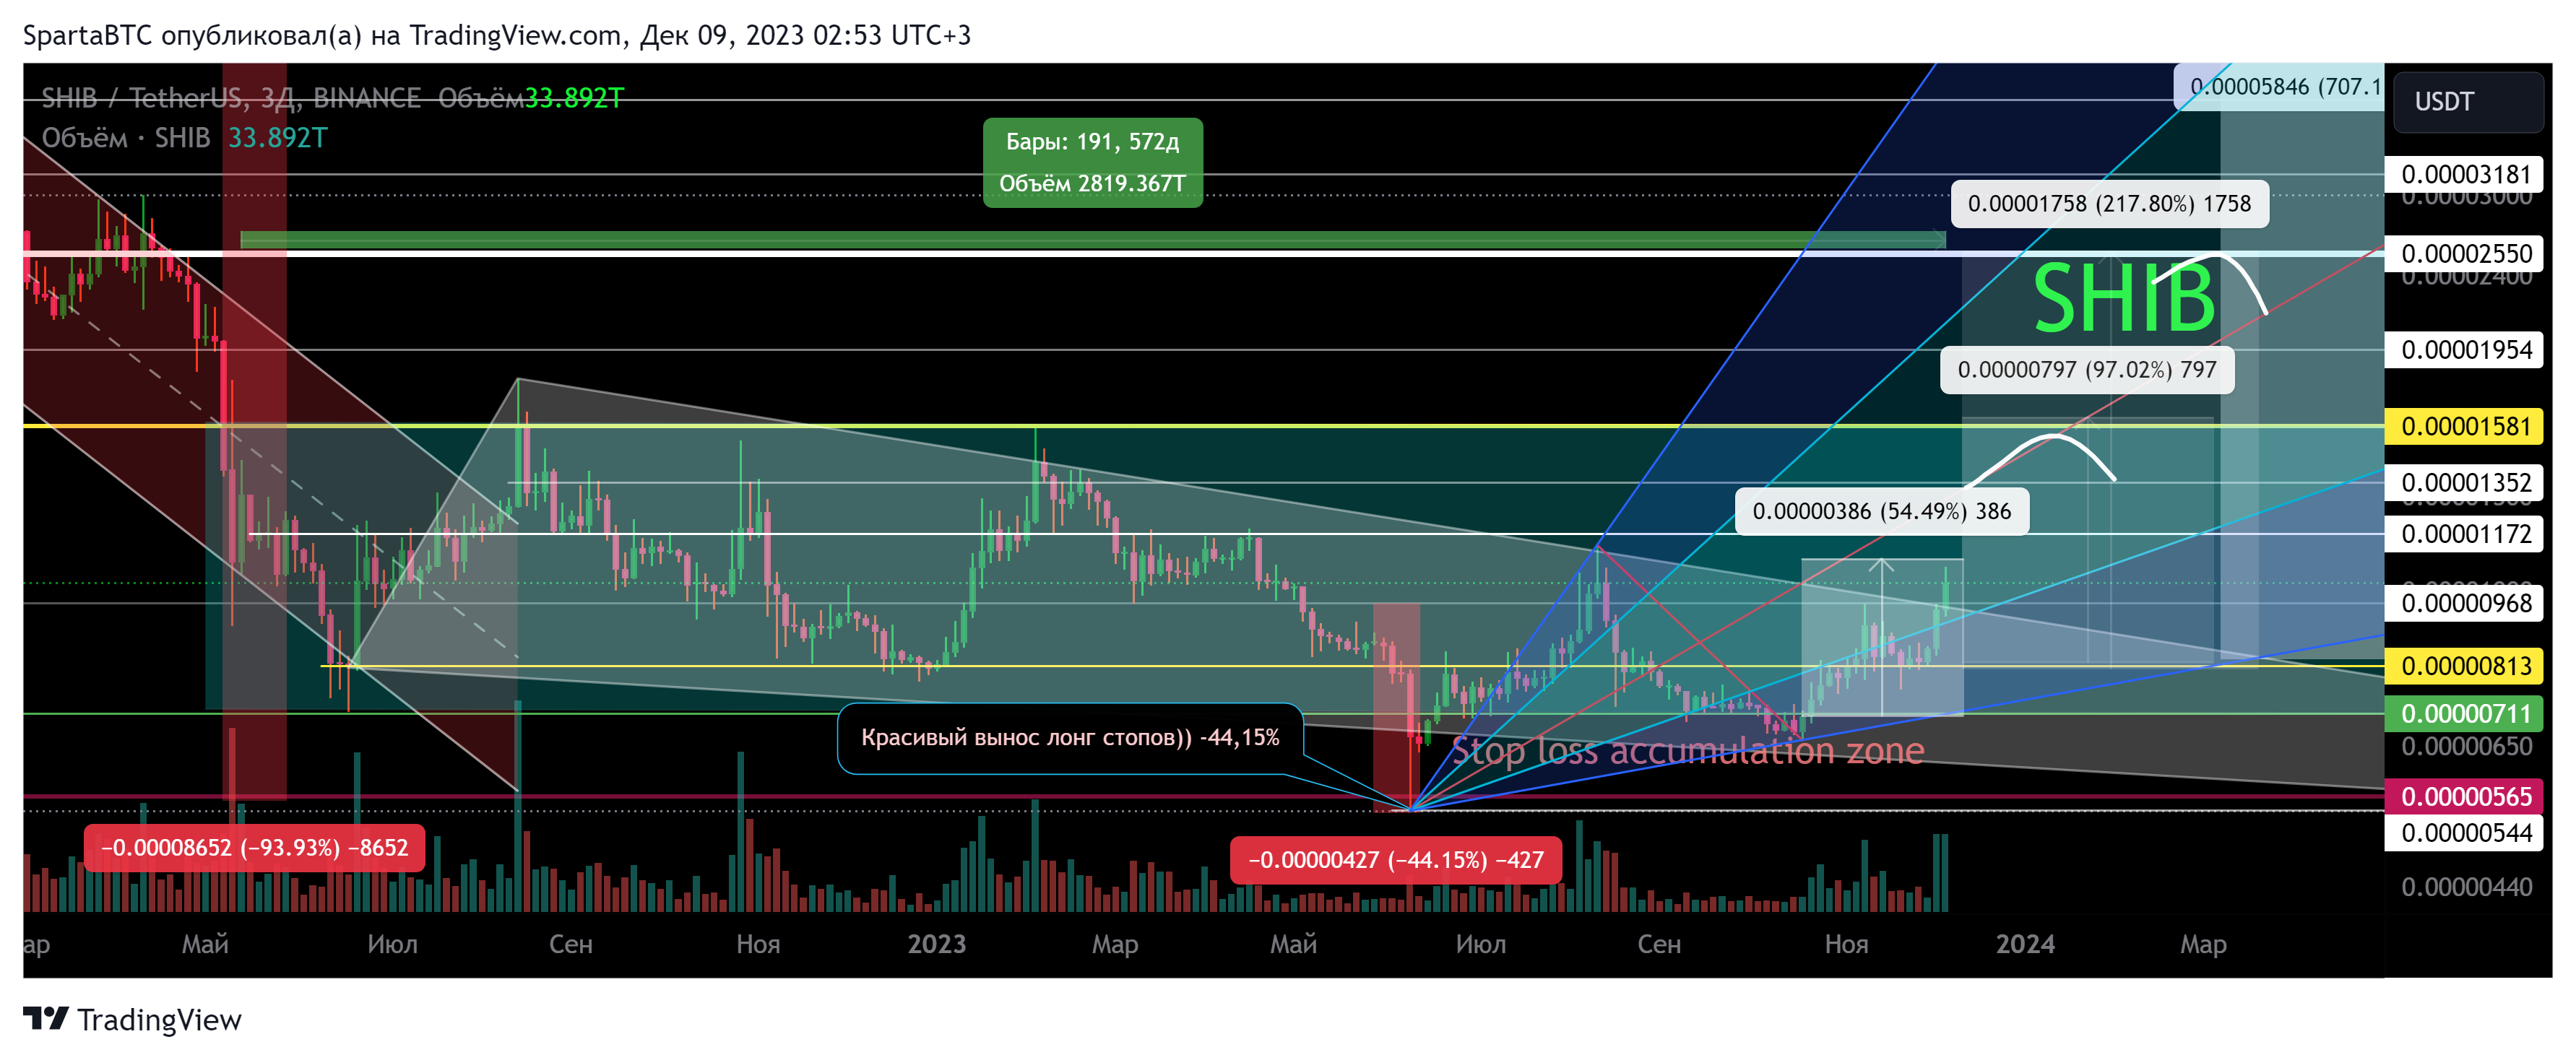This screenshot has height=1060, width=2576.
Task: Click the 54.49% target label
Action: 1881,512
